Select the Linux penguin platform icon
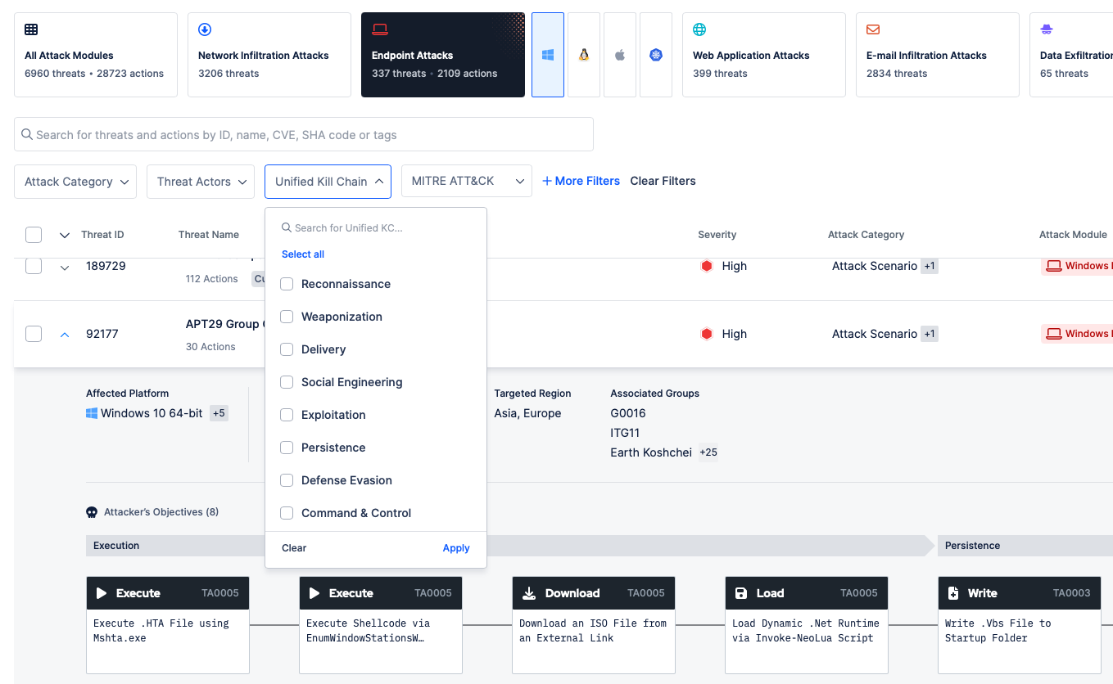The image size is (1113, 684). 584,55
